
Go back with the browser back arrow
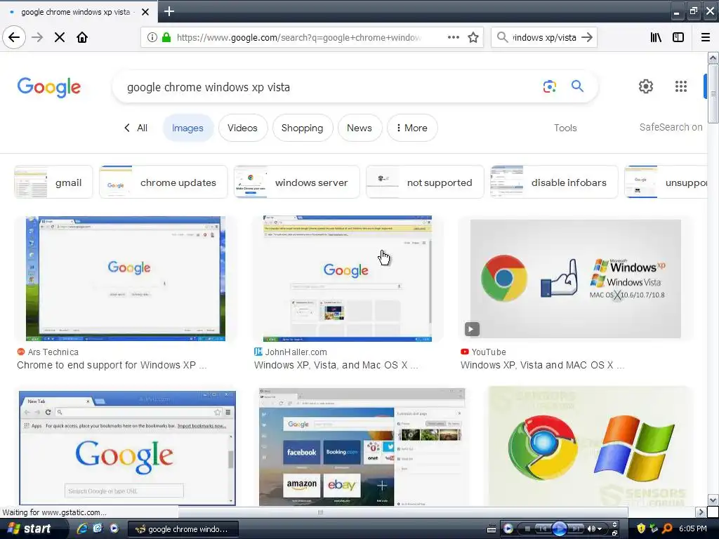click(14, 37)
